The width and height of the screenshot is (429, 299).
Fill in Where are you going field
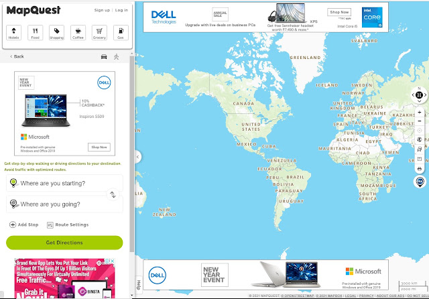pyautogui.click(x=64, y=204)
